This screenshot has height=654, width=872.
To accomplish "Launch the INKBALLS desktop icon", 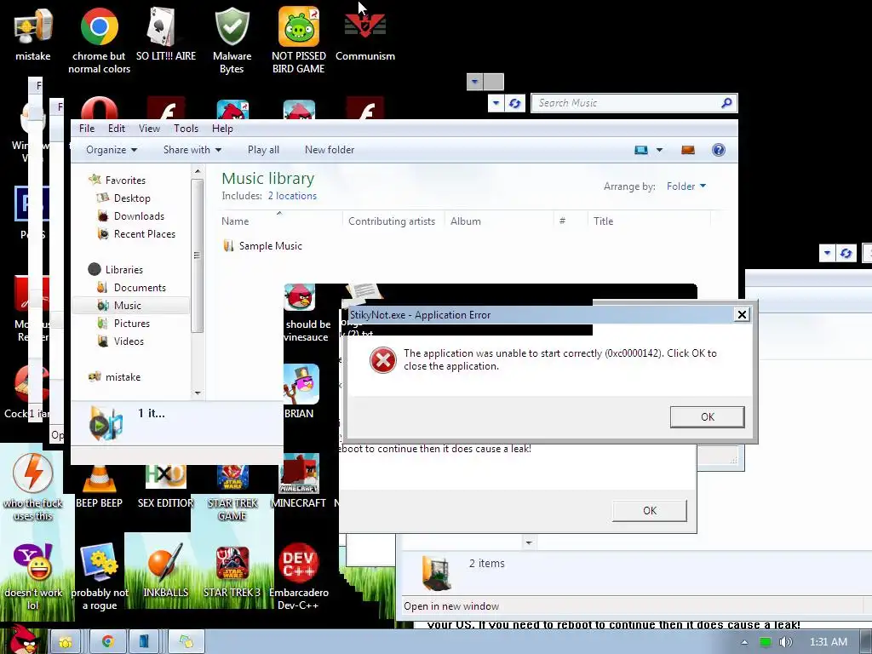I will click(x=166, y=570).
